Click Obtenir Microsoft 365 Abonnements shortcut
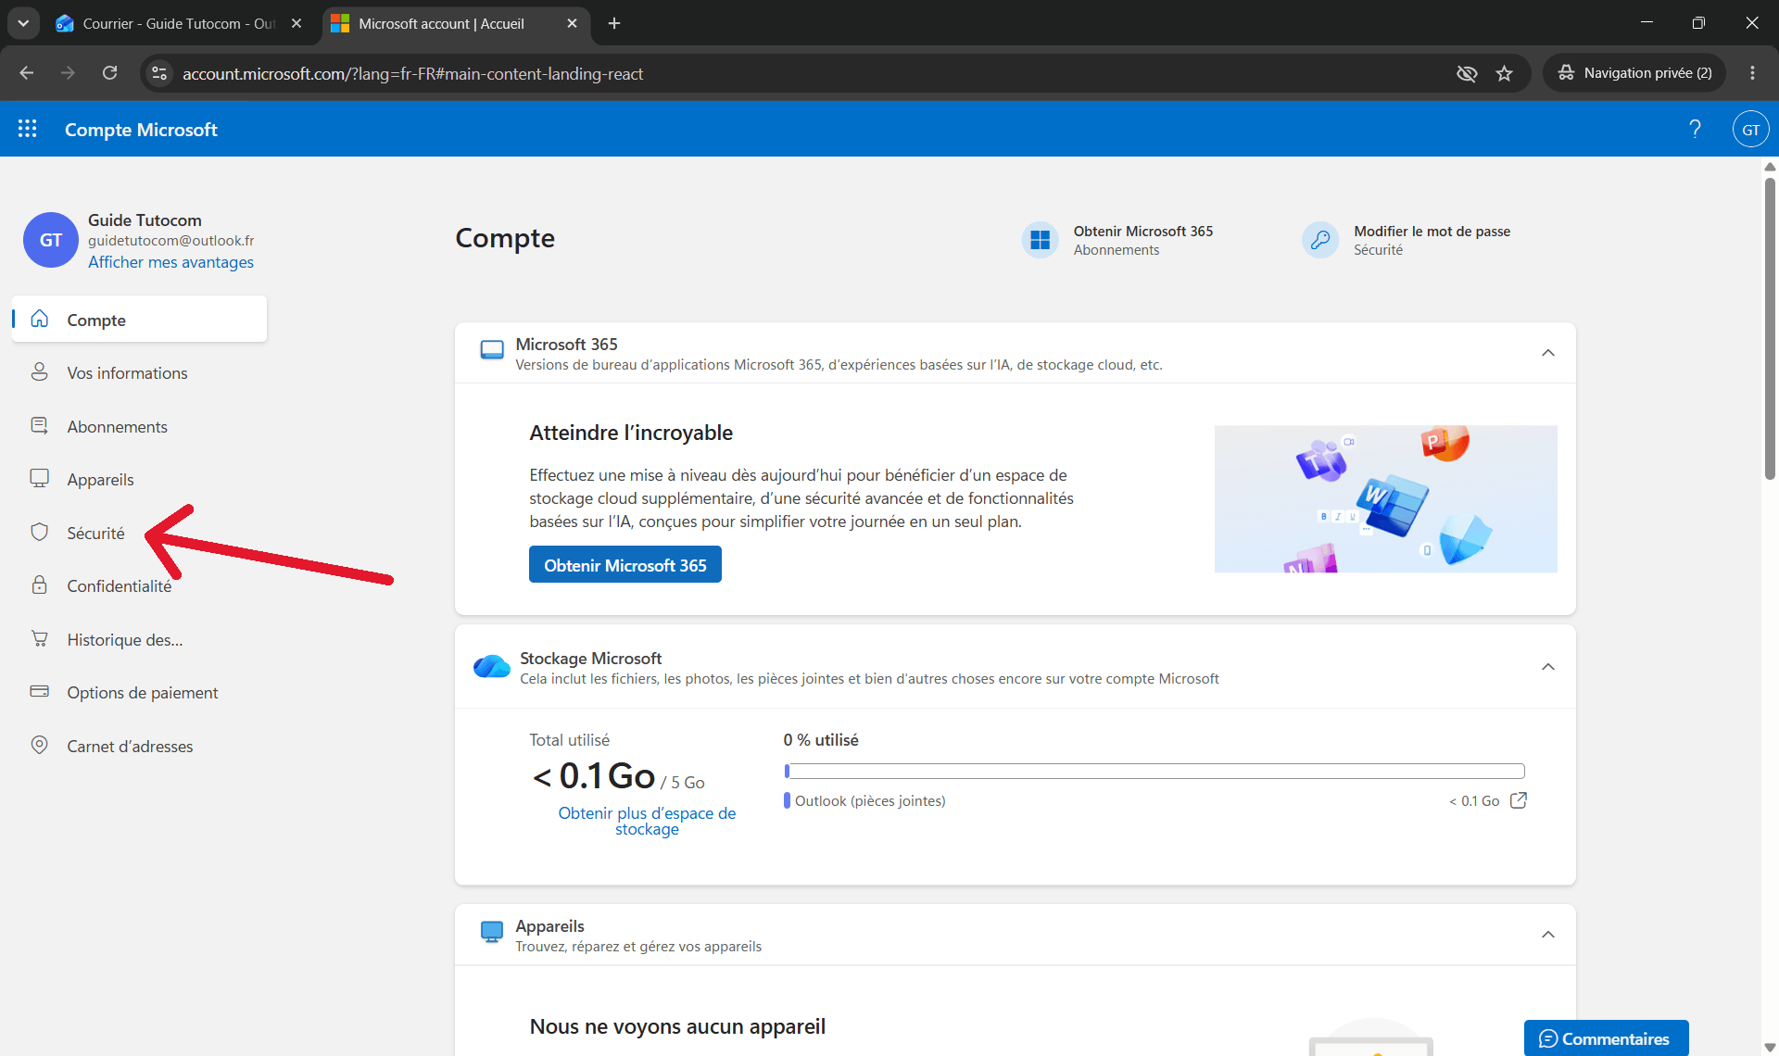The image size is (1779, 1056). [1118, 240]
